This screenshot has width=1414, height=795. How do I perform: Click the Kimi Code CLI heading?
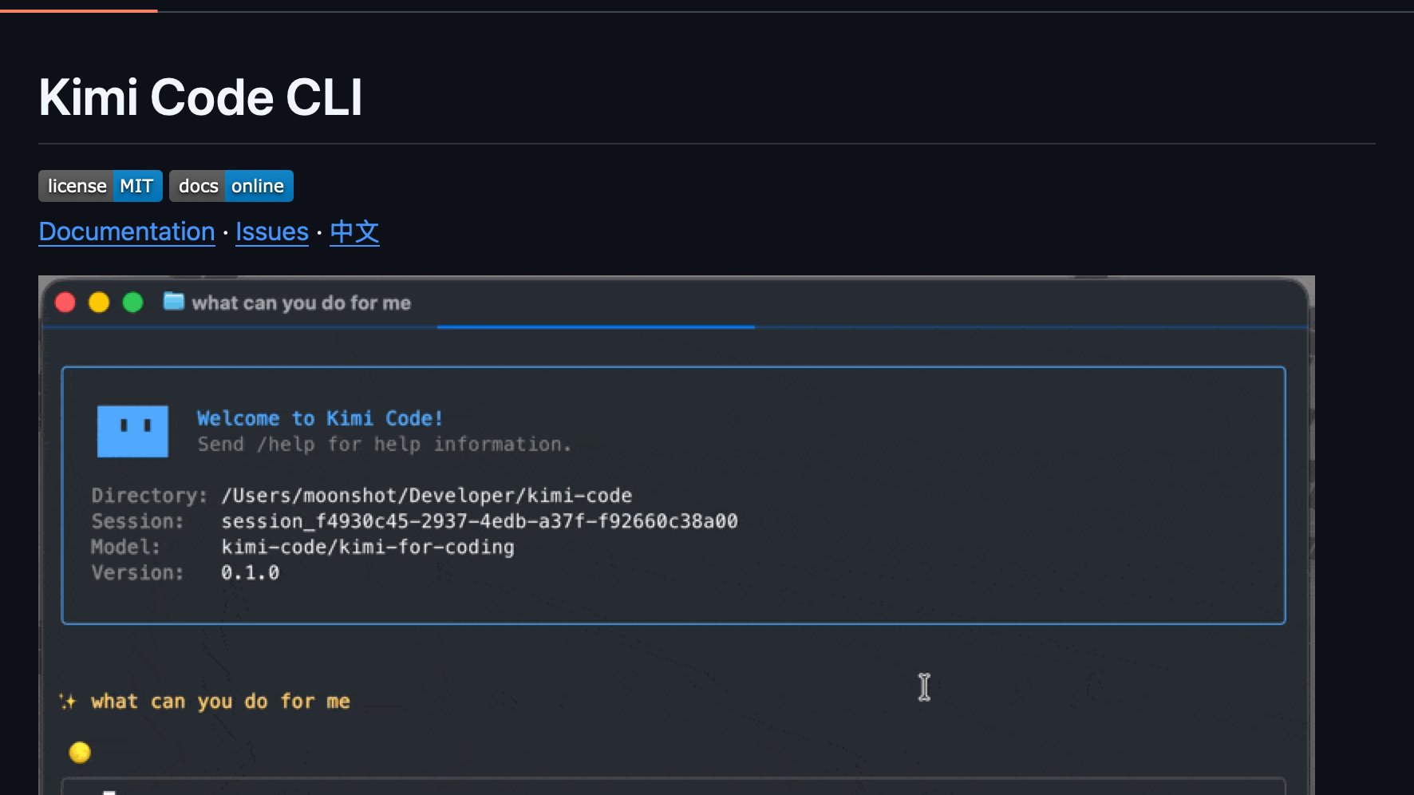[x=201, y=97]
